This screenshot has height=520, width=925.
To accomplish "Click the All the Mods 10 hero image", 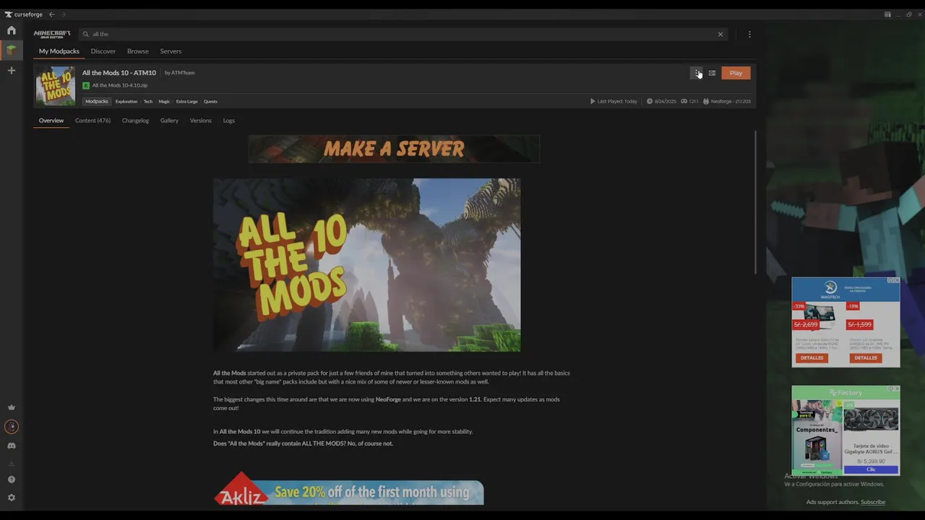I will pyautogui.click(x=366, y=265).
